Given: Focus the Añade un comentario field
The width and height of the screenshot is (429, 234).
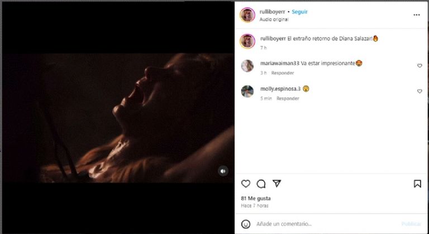Looking at the screenshot, I should coord(324,224).
